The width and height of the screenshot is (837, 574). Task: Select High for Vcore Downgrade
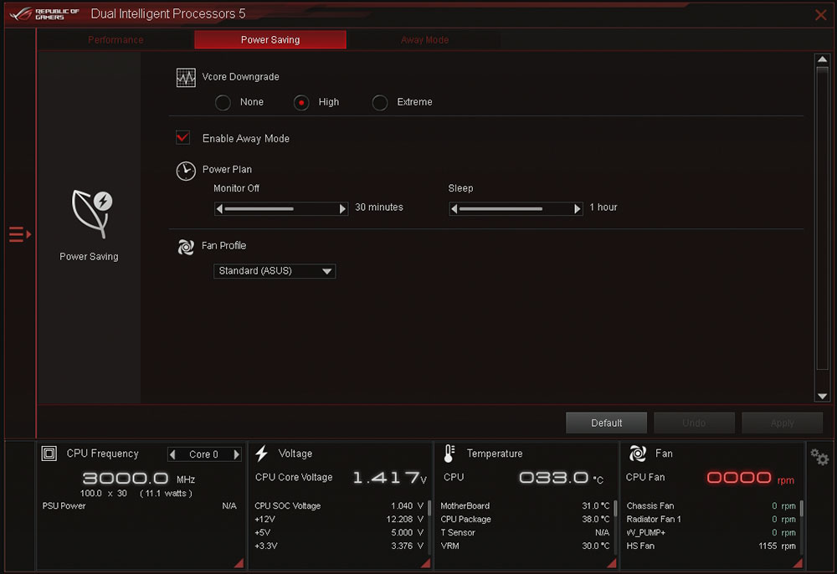pyautogui.click(x=301, y=102)
